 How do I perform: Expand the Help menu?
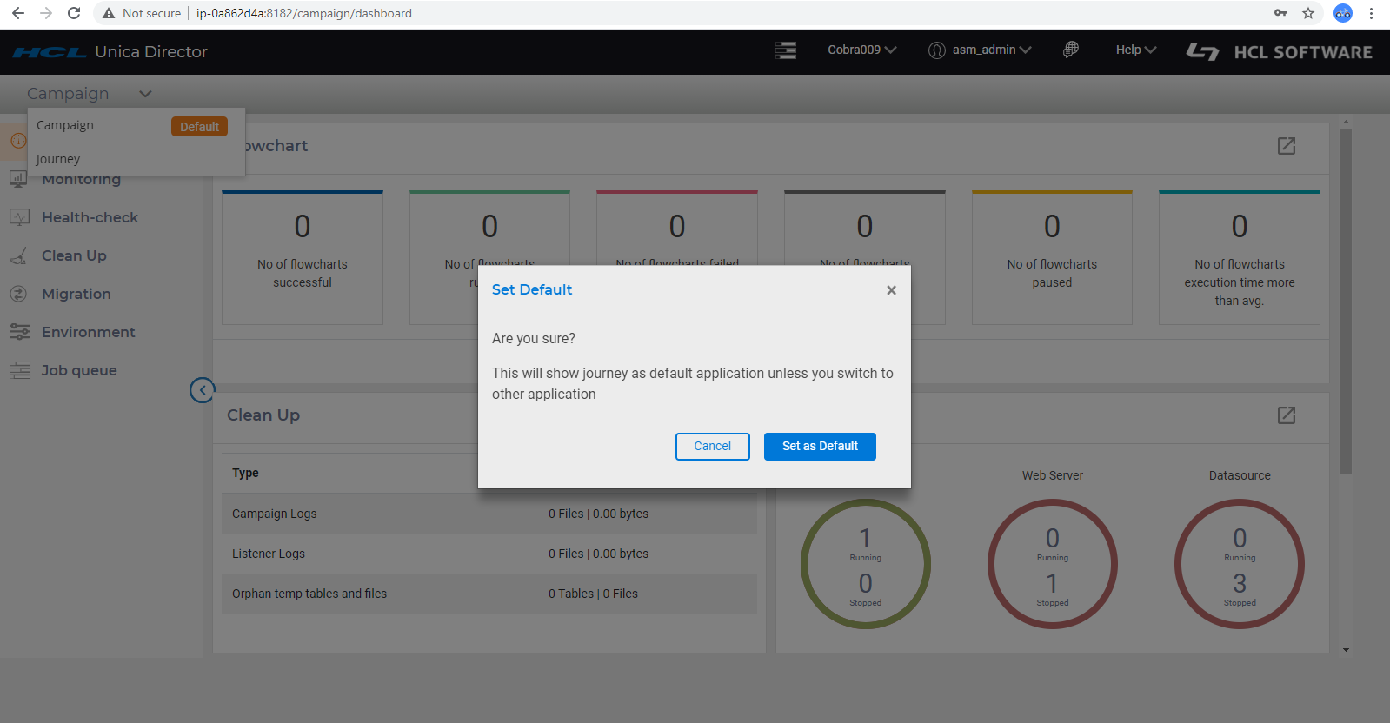pyautogui.click(x=1135, y=50)
